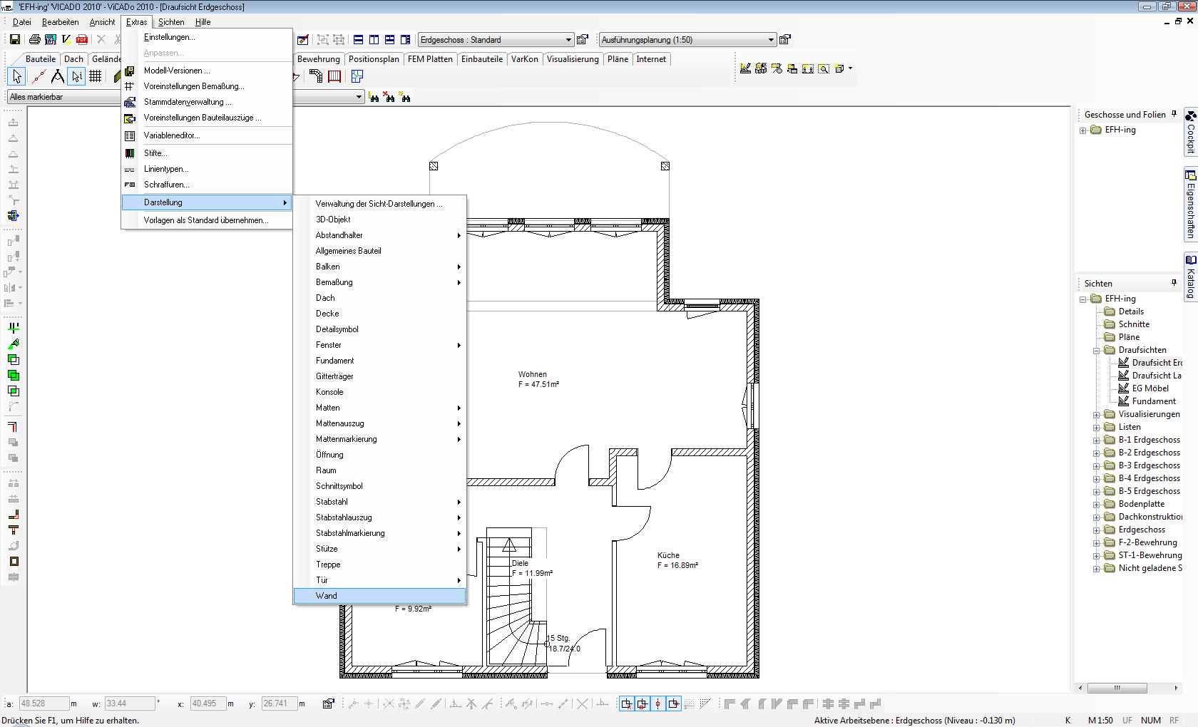1198x727 pixels.
Task: Click properties icon in bottom coordinate bar
Action: pyautogui.click(x=328, y=703)
